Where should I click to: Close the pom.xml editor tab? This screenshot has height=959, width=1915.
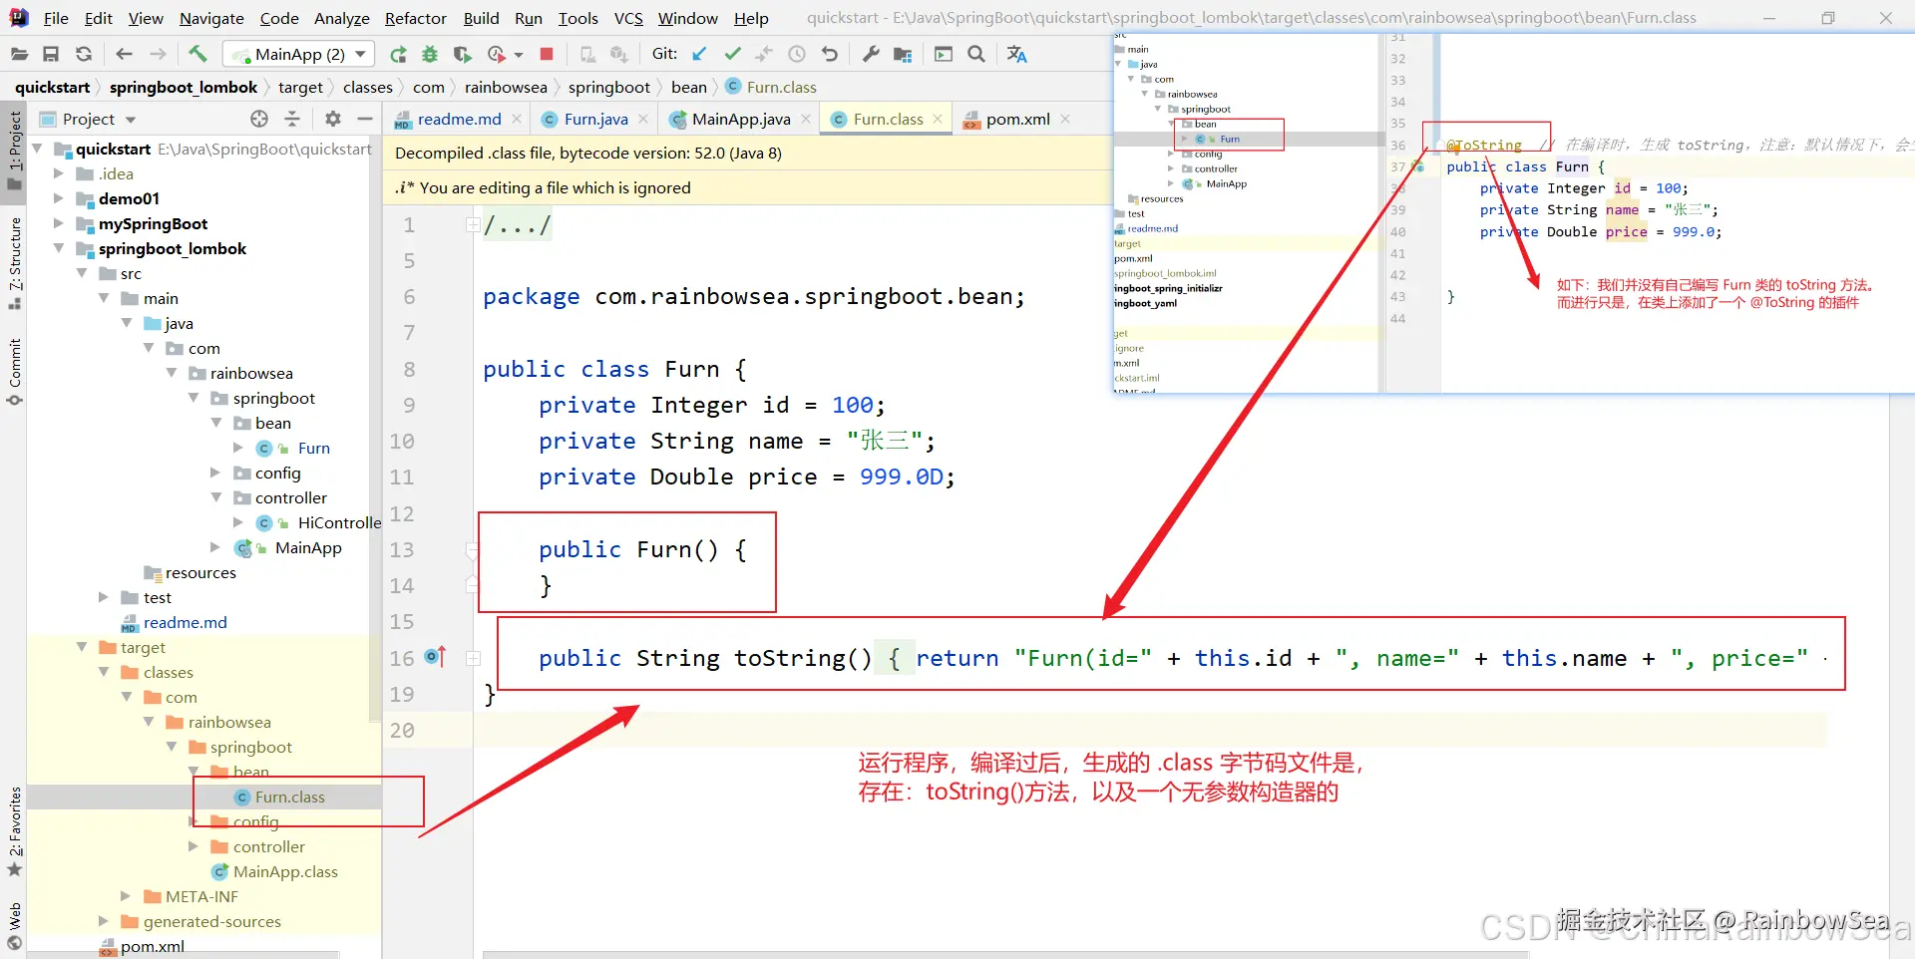(1065, 119)
